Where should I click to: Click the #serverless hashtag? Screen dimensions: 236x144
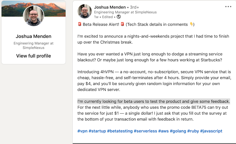(x=145, y=131)
